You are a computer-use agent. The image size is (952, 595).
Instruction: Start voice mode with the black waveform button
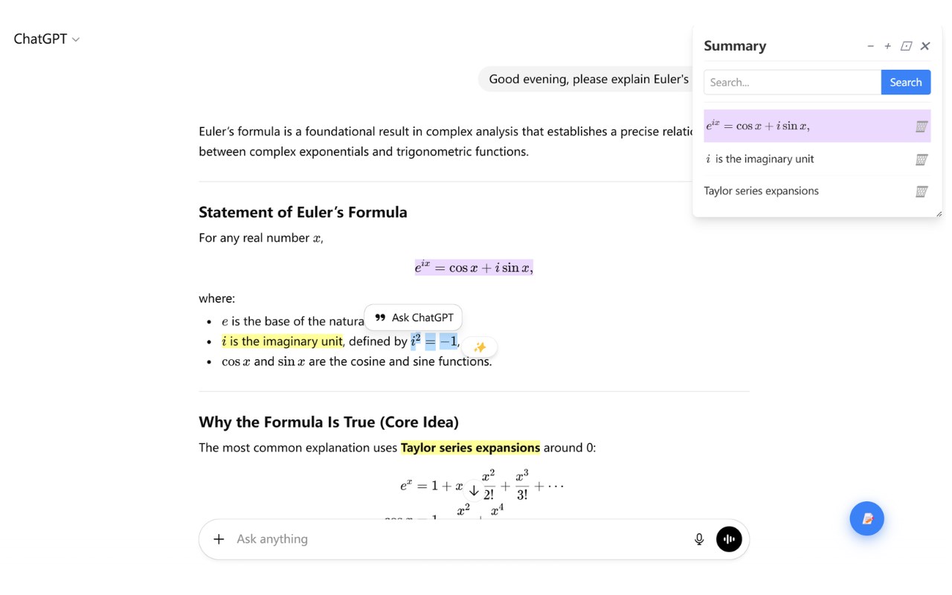[x=729, y=539]
